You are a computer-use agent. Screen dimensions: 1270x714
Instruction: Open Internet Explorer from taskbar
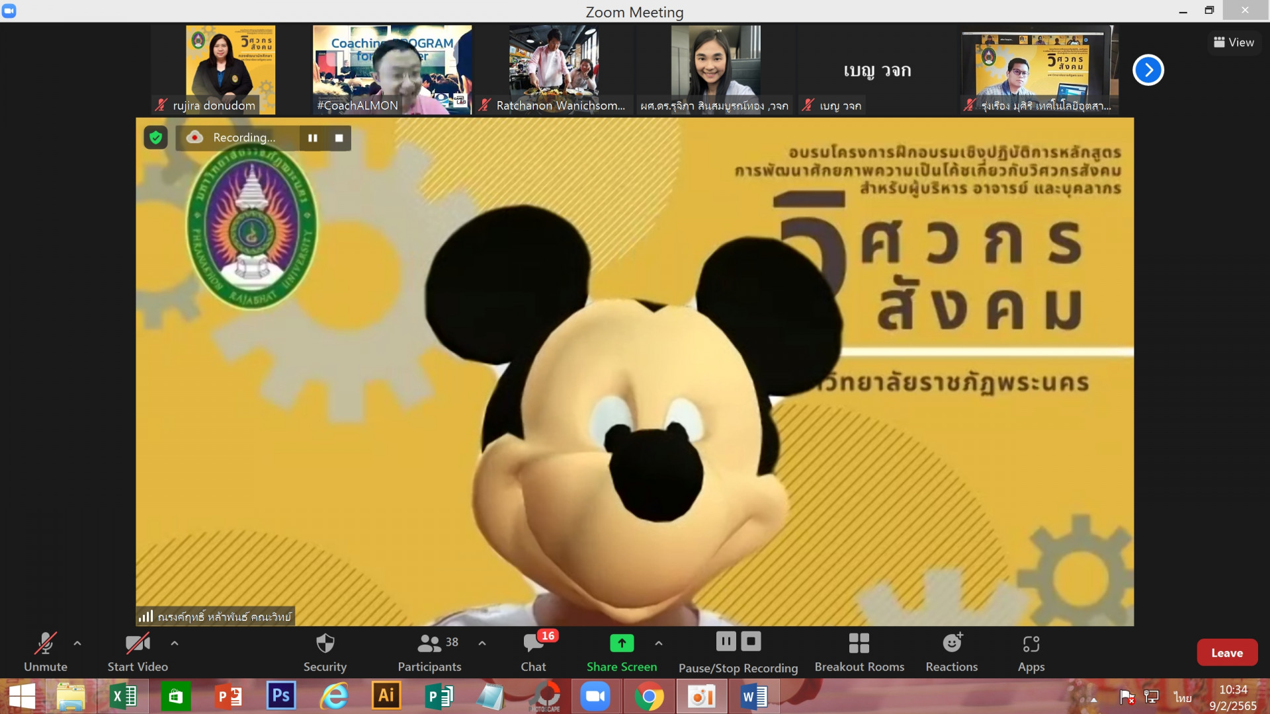(x=333, y=697)
